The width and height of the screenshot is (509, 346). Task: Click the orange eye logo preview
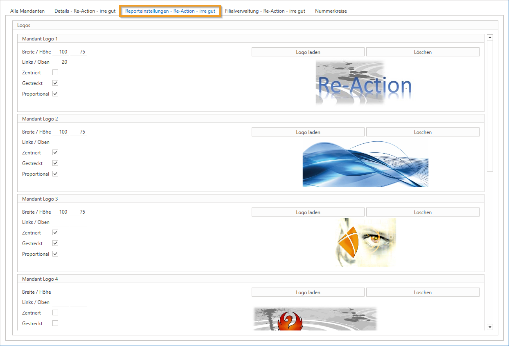[x=366, y=243]
